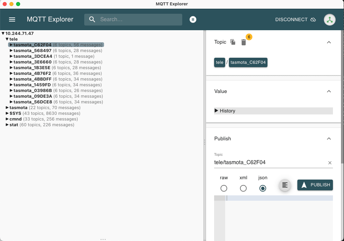Copy topic to clipboard icon
This screenshot has width=344, height=241.
point(233,42)
